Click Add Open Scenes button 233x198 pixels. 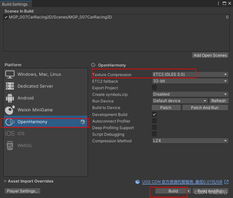tap(210, 55)
